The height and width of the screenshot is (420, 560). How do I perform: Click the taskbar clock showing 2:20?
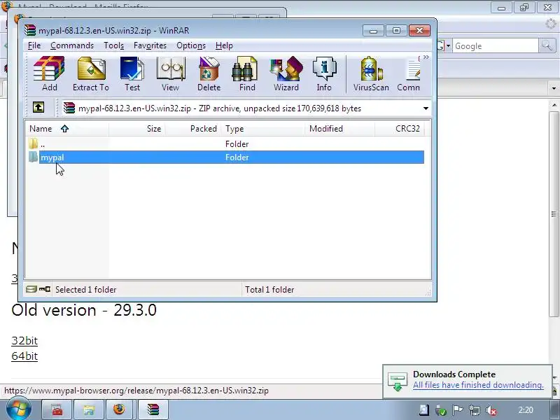pyautogui.click(x=526, y=410)
